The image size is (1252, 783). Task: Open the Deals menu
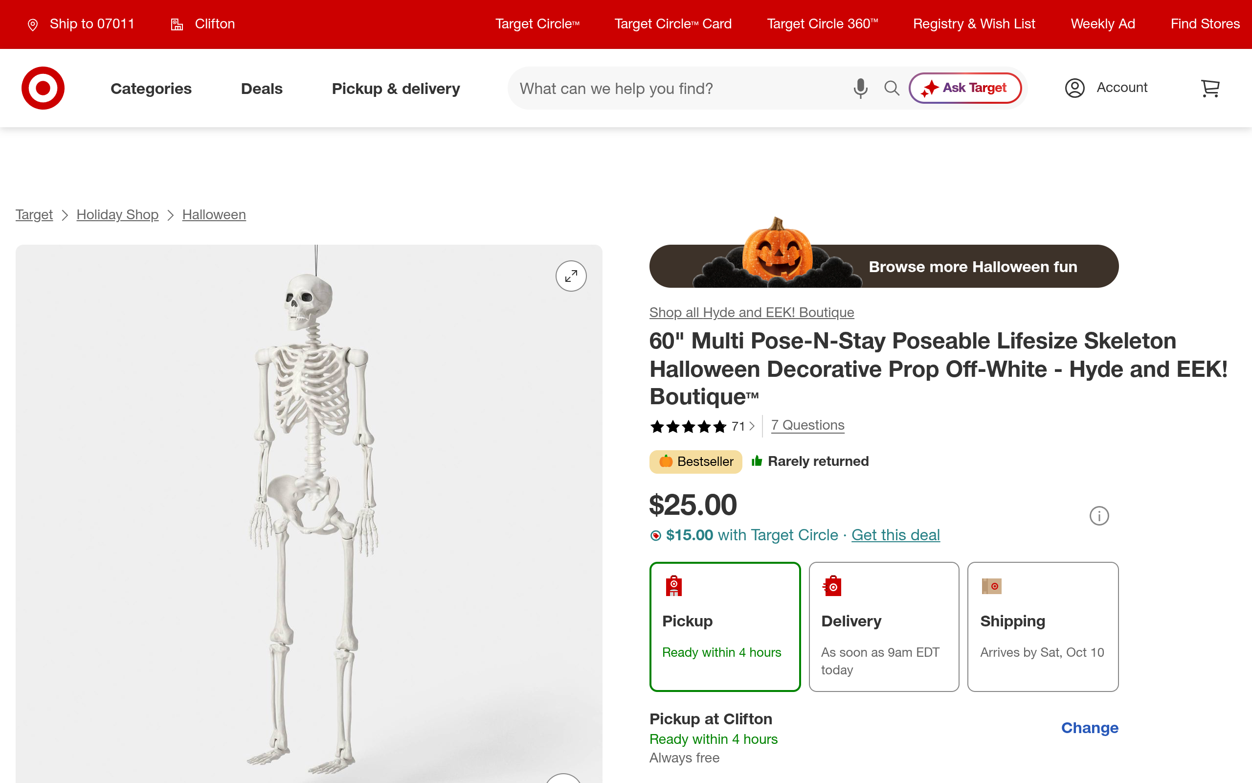[262, 89]
